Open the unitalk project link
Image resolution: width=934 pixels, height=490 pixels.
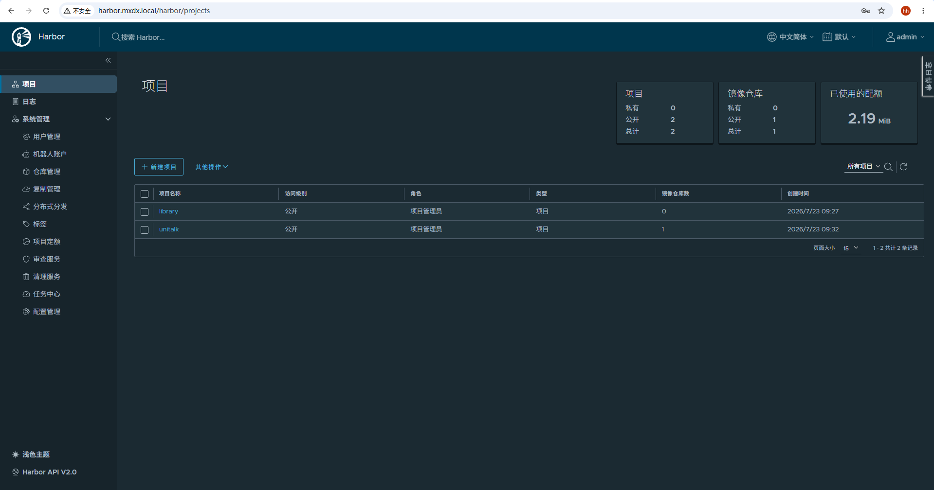(x=169, y=229)
